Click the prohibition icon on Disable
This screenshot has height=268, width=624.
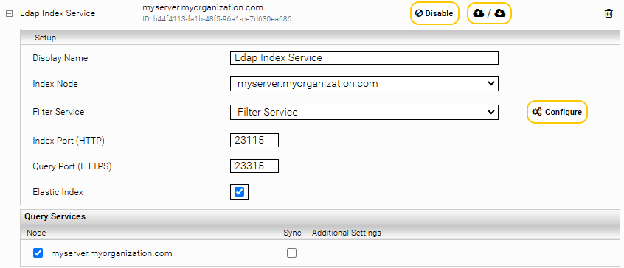(419, 13)
